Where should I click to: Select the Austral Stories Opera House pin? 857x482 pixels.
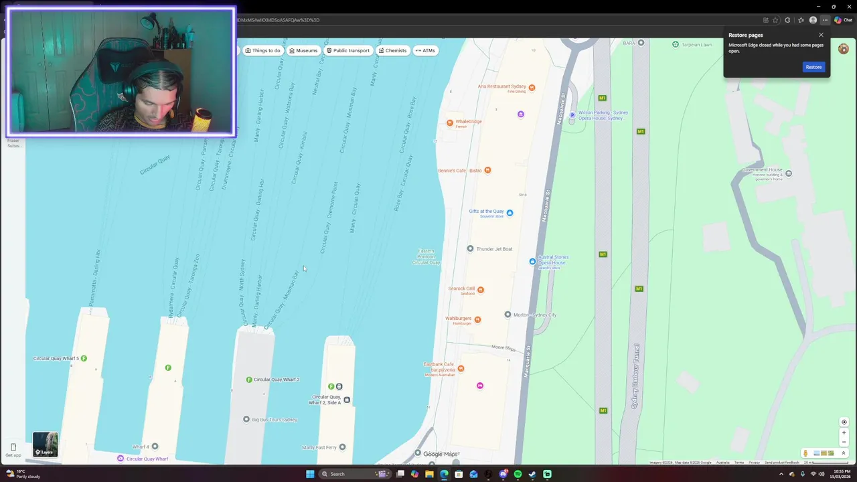[x=532, y=261]
